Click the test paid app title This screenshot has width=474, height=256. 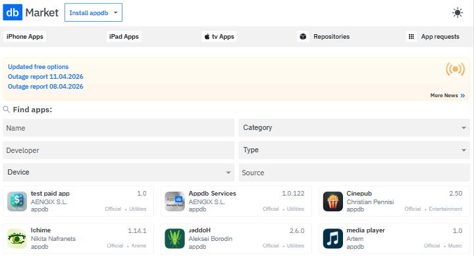[x=50, y=193]
